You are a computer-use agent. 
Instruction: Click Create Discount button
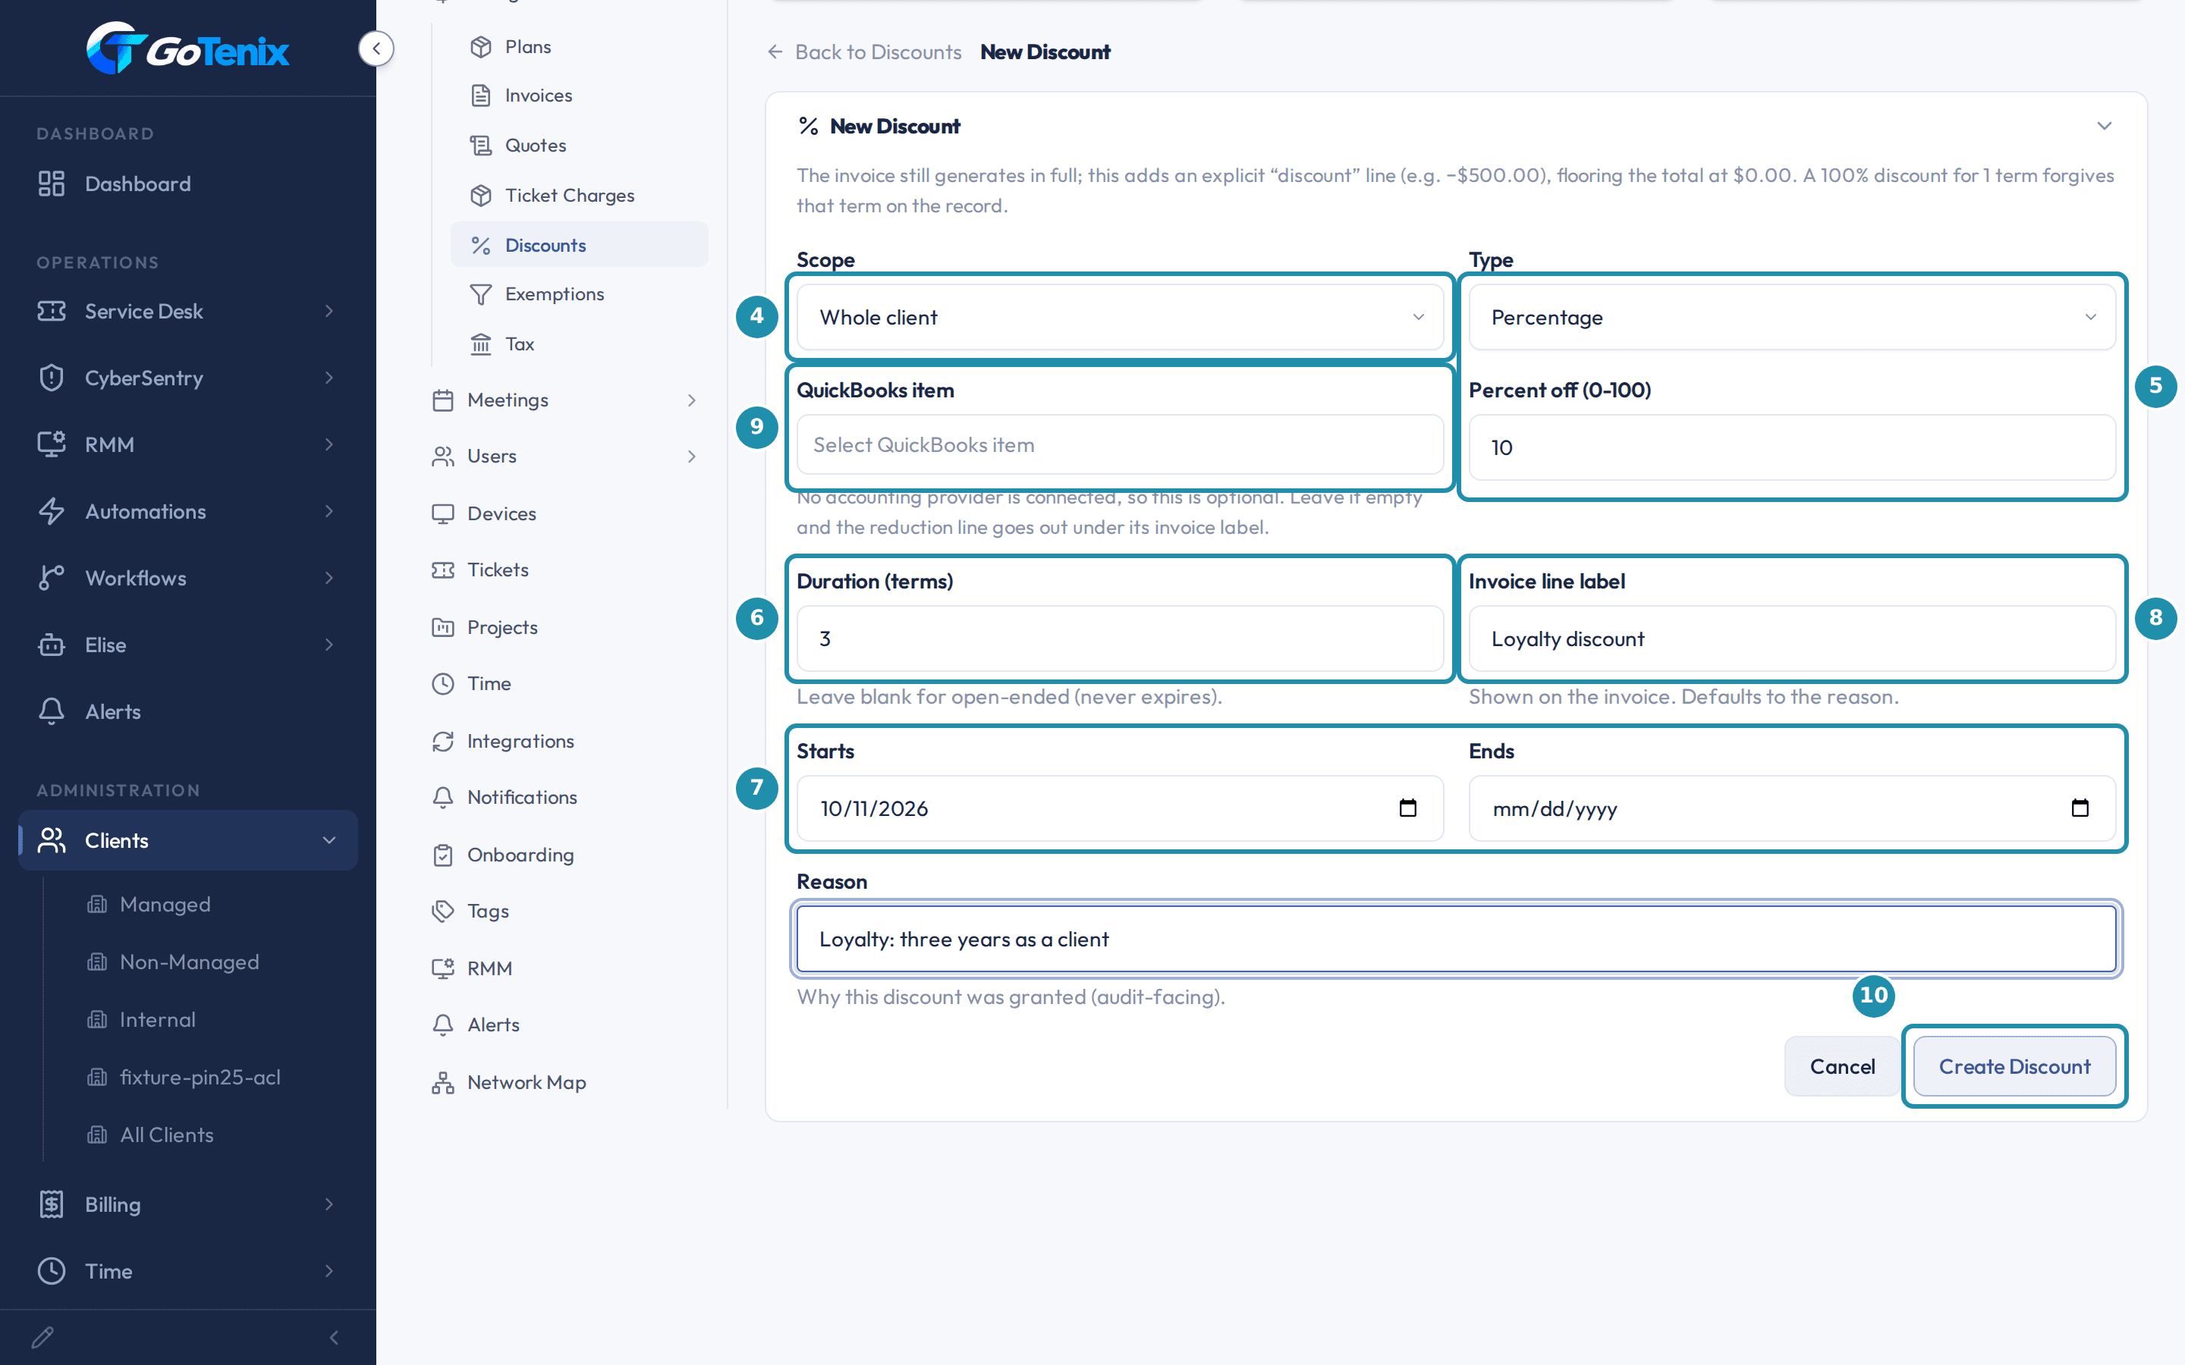click(x=2014, y=1066)
